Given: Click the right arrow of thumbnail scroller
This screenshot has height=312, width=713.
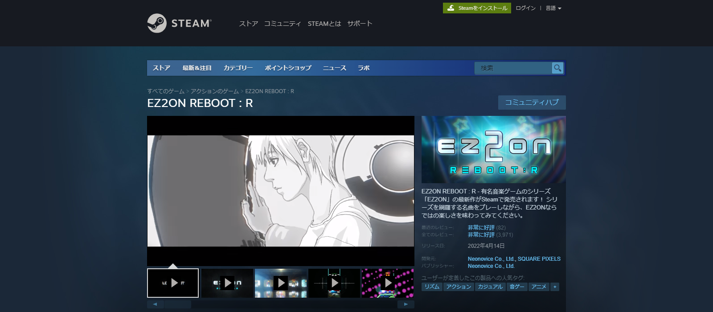Looking at the screenshot, I should 406,304.
